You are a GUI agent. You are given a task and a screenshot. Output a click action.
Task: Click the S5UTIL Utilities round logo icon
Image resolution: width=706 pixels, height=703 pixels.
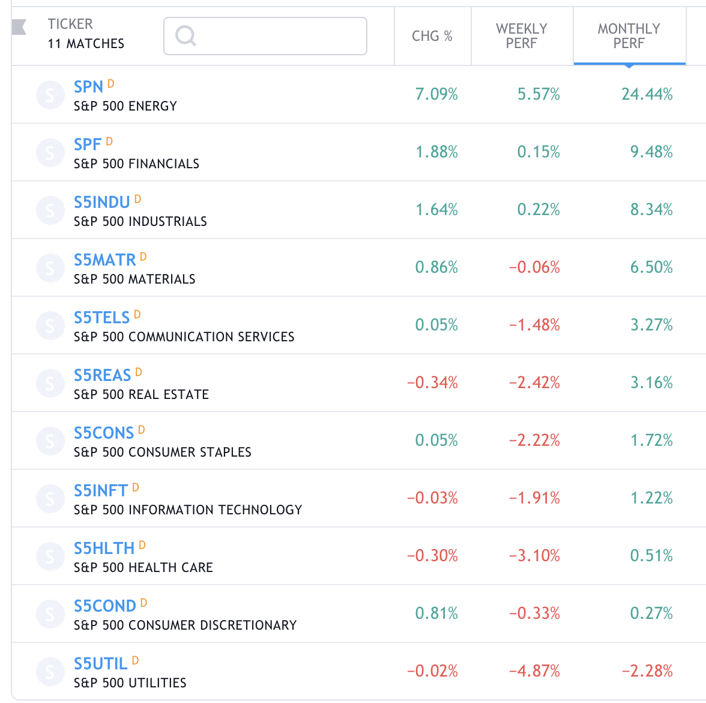50,672
